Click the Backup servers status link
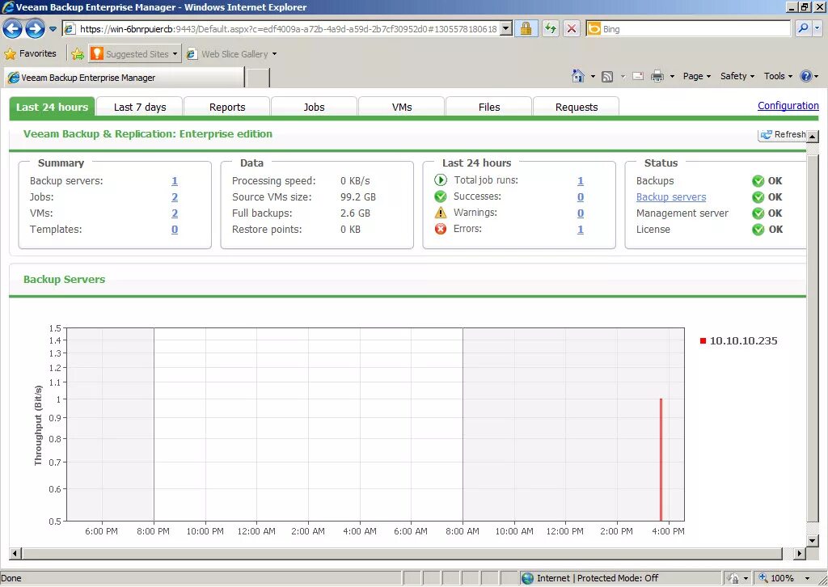The image size is (828, 587). coord(670,197)
